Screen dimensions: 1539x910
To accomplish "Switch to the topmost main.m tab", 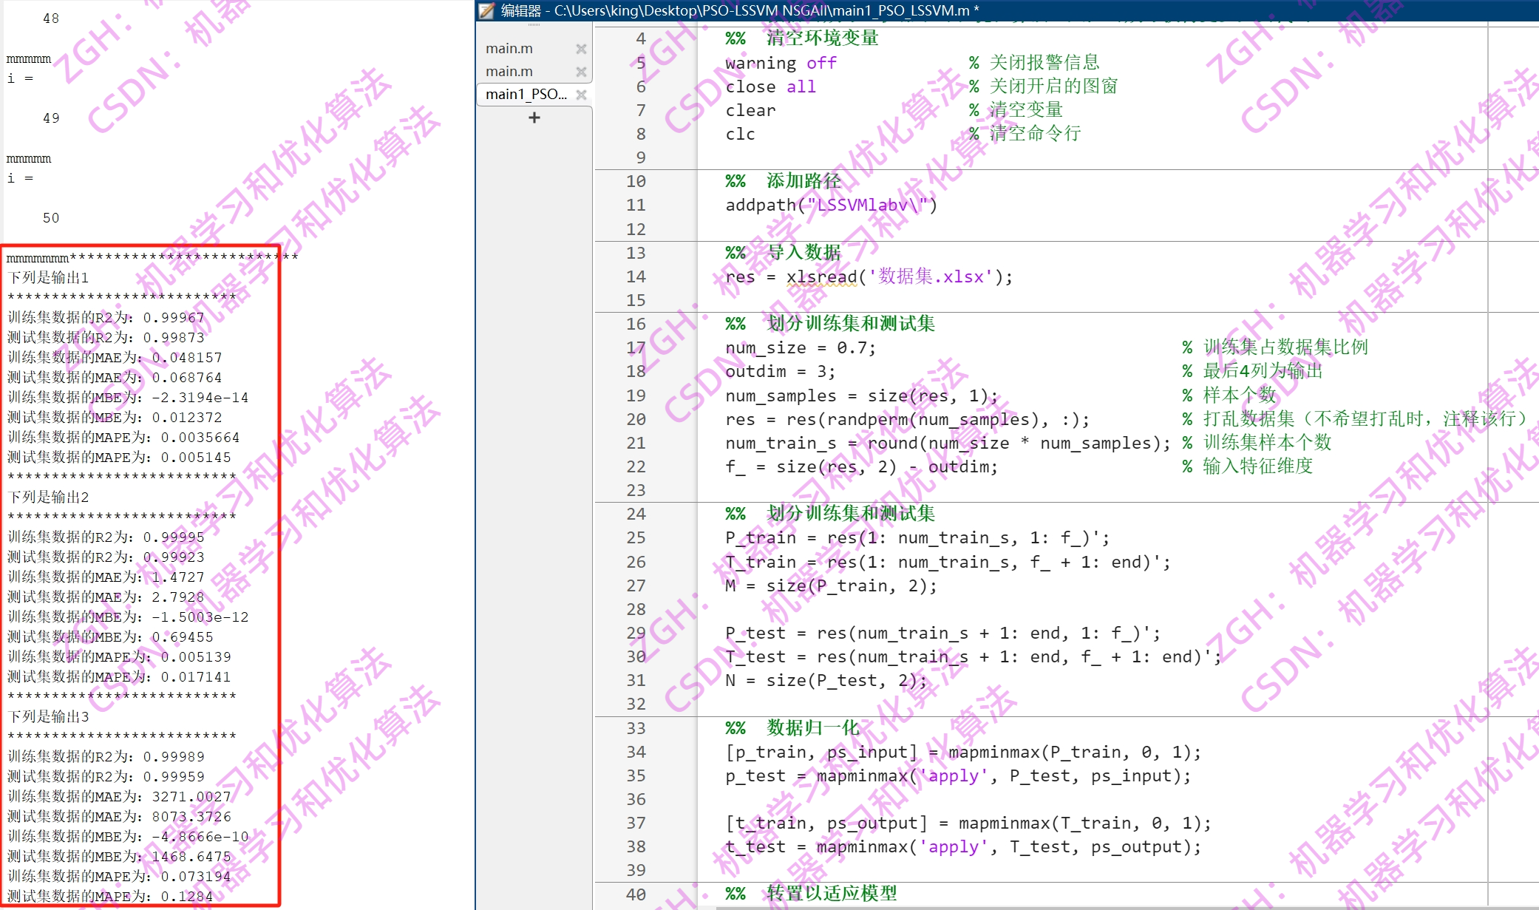I will pos(509,49).
